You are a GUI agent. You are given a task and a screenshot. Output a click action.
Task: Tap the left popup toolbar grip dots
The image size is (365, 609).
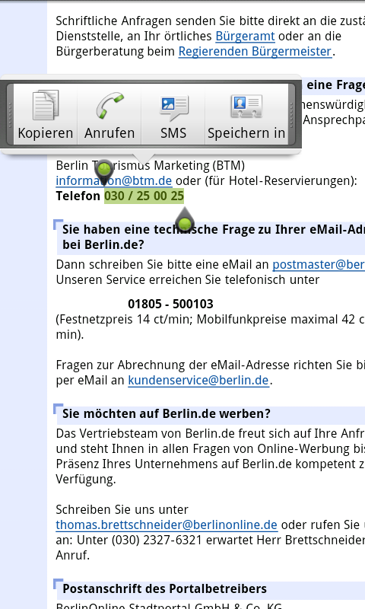coord(10,115)
